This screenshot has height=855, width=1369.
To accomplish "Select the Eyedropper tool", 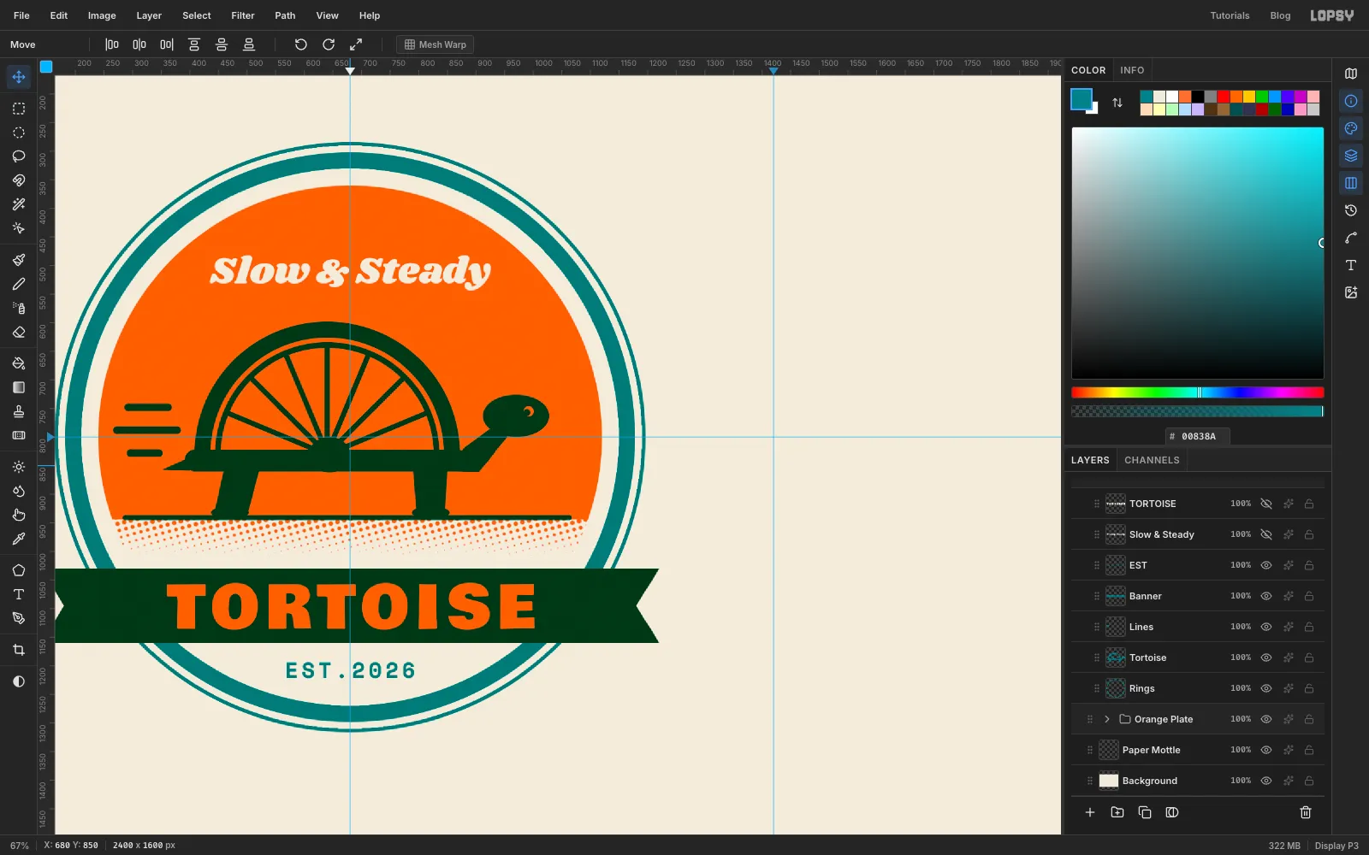I will 19,539.
